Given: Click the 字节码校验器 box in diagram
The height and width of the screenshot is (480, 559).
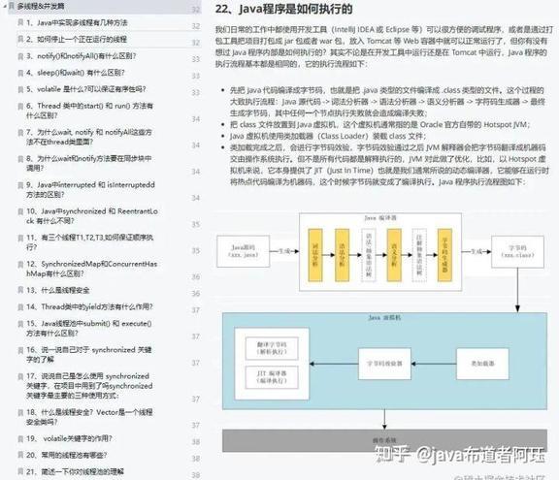Looking at the screenshot, I should click(x=384, y=364).
